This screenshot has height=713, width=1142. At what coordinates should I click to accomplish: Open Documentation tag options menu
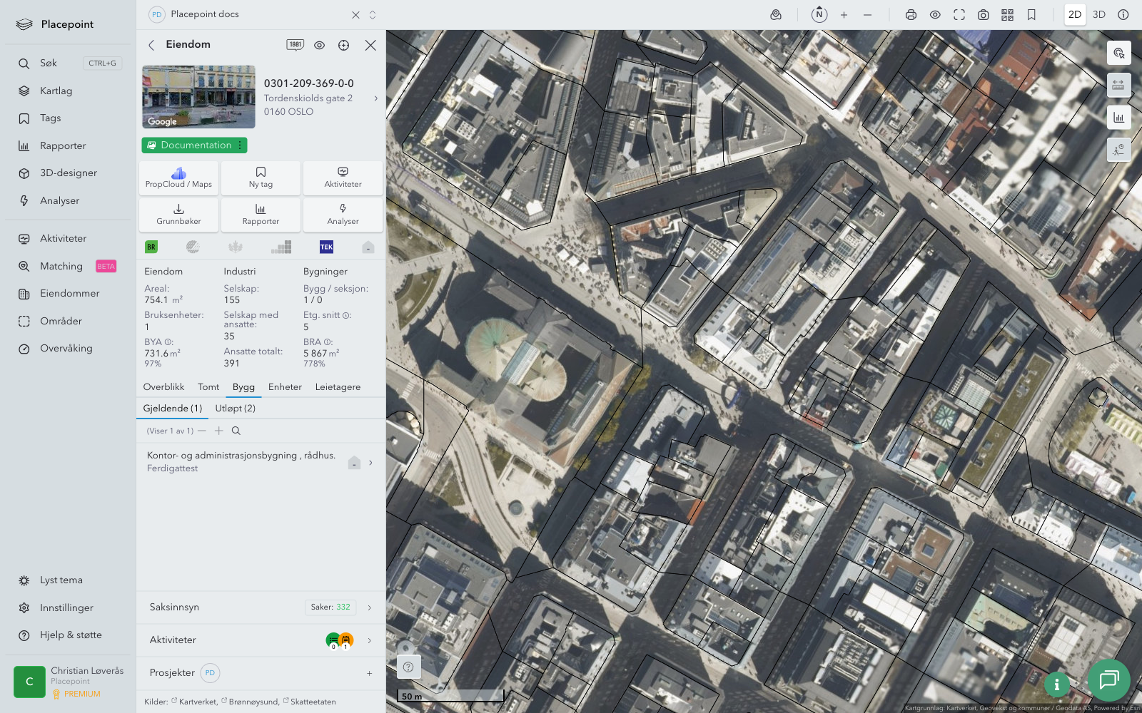240,145
